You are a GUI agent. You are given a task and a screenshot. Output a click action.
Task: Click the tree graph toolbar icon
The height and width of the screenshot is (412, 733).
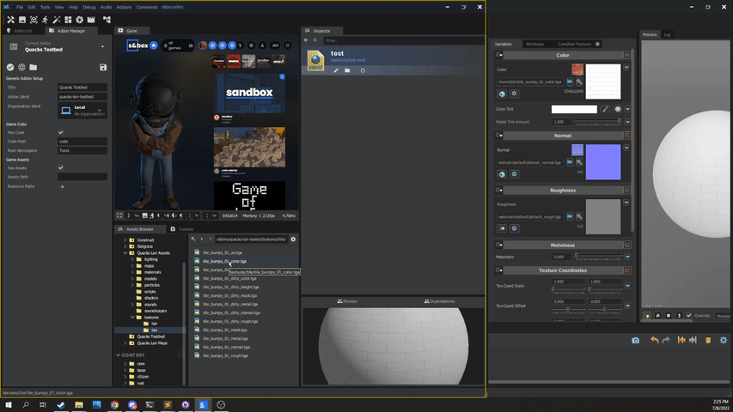[x=107, y=20]
